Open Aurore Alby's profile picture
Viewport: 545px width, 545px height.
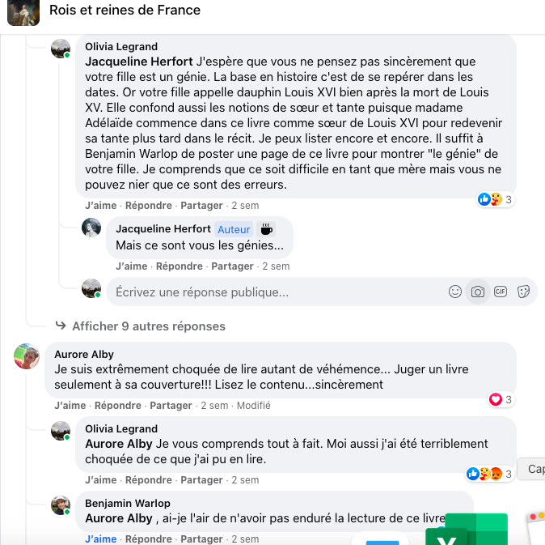[x=27, y=356]
